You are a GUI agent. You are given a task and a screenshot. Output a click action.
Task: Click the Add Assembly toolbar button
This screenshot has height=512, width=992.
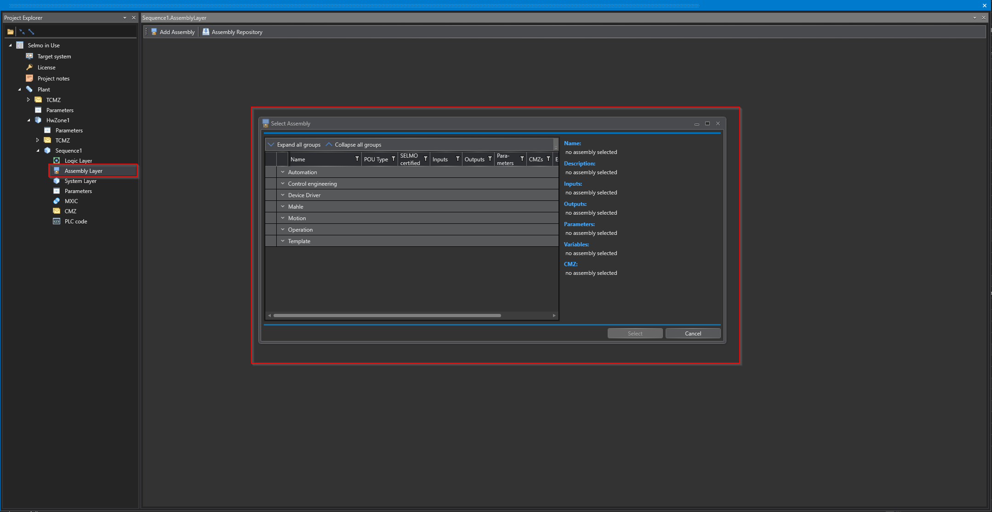pos(173,32)
